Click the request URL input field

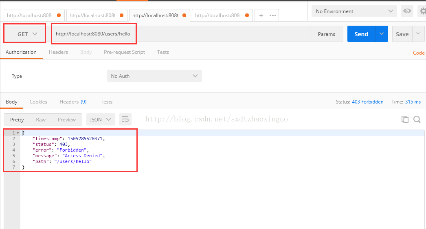181,34
